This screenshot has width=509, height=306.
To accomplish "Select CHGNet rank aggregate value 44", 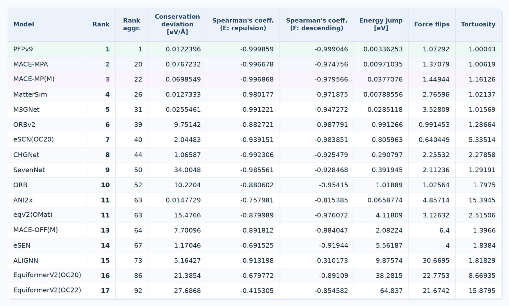I will coord(138,155).
